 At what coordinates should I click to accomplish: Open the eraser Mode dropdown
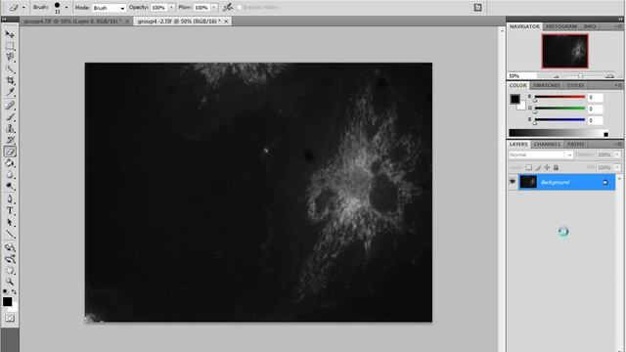pyautogui.click(x=109, y=8)
